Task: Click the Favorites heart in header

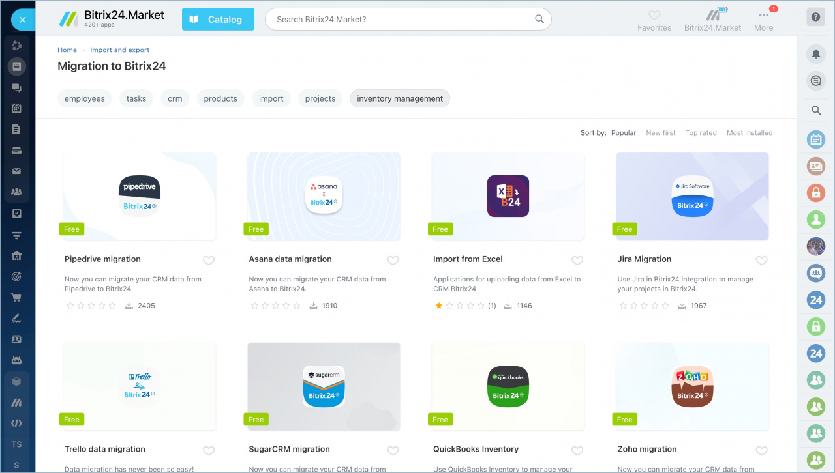Action: click(654, 20)
